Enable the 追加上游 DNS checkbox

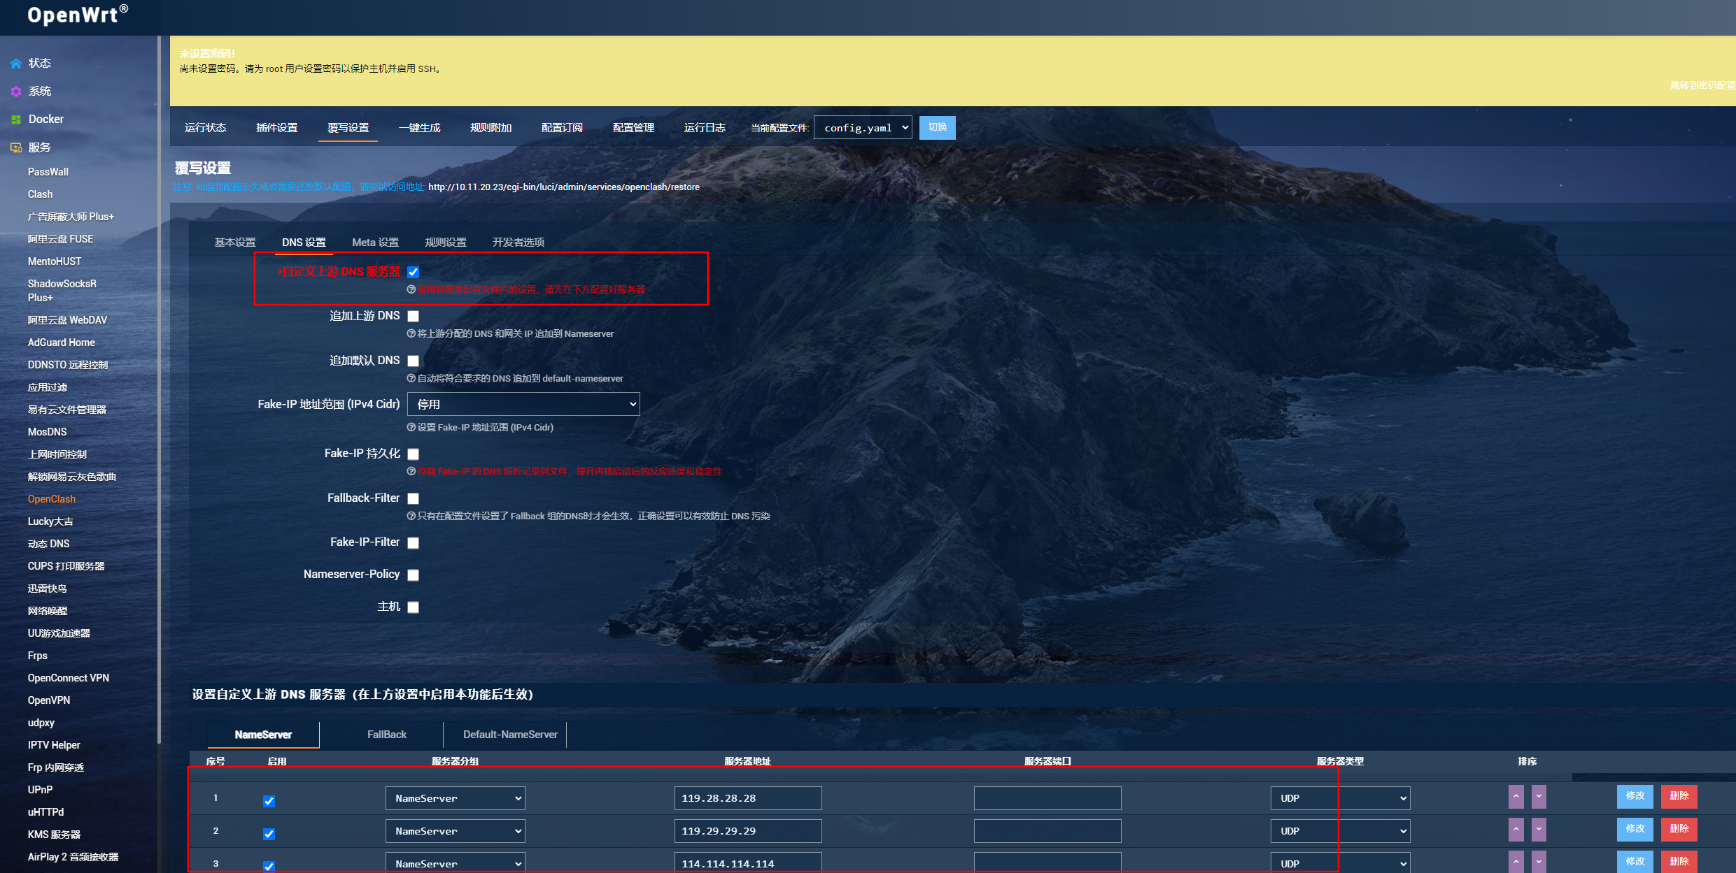click(x=414, y=317)
